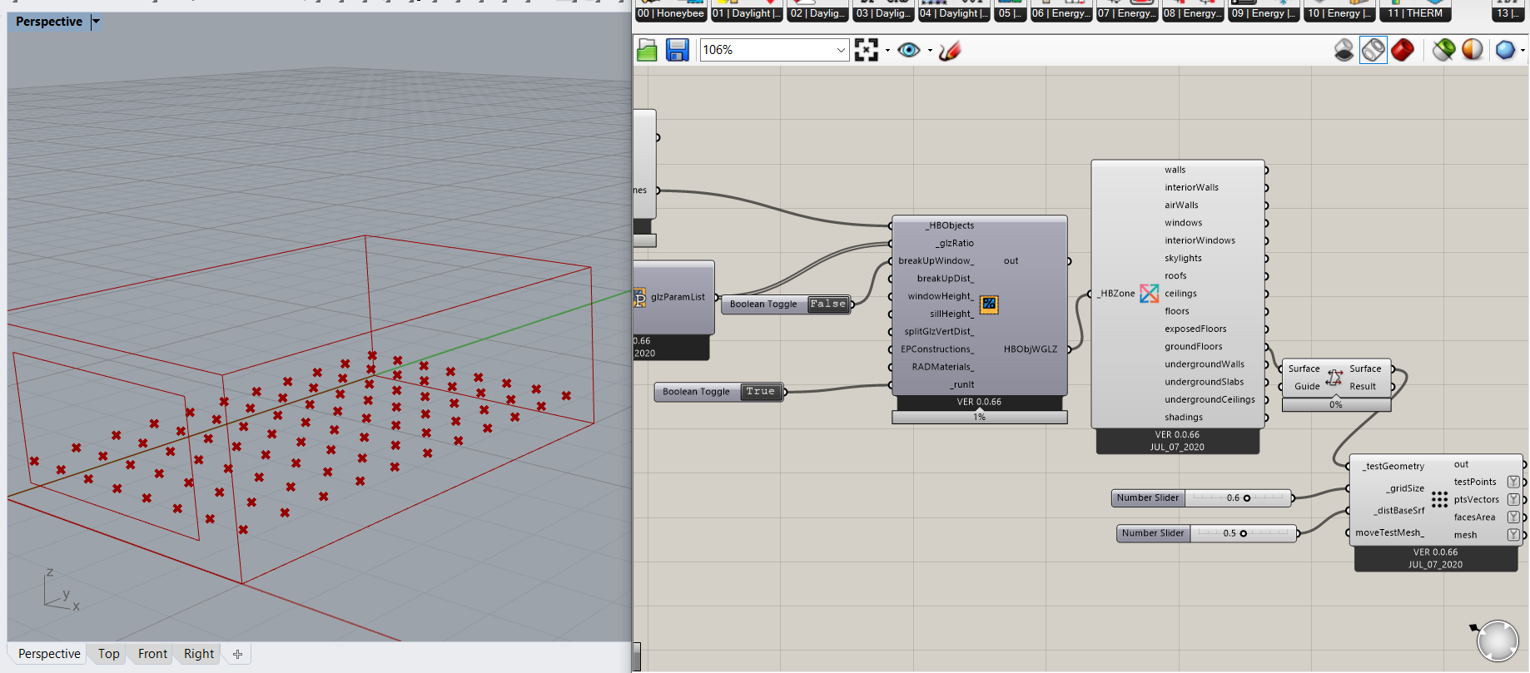Select the sketch pen tool icon
Image resolution: width=1530 pixels, height=673 pixels.
coord(950,51)
